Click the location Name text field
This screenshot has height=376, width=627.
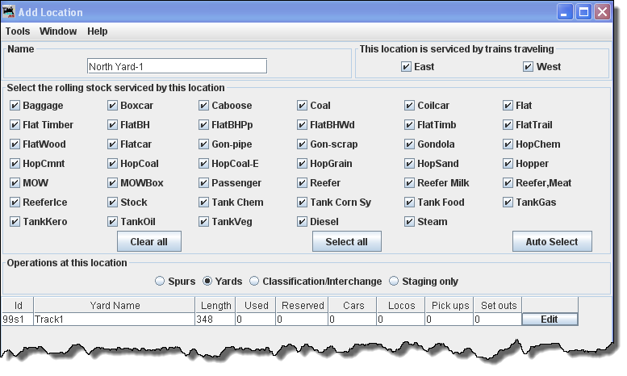point(177,66)
